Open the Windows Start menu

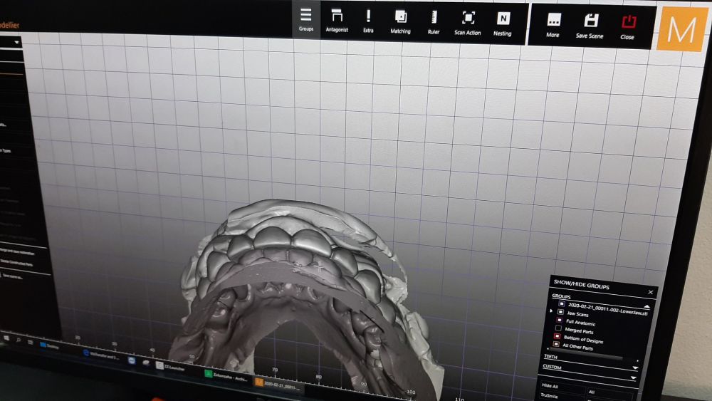tap(6, 338)
